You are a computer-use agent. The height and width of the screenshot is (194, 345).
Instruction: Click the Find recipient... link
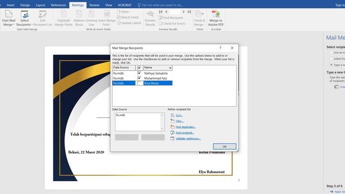pyautogui.click(x=184, y=133)
